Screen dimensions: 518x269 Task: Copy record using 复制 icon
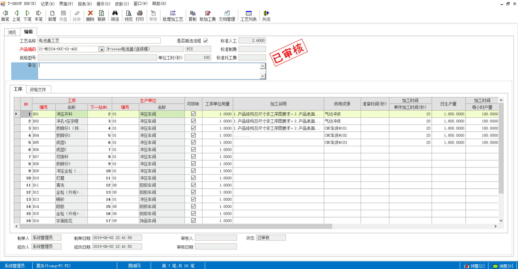pos(192,16)
